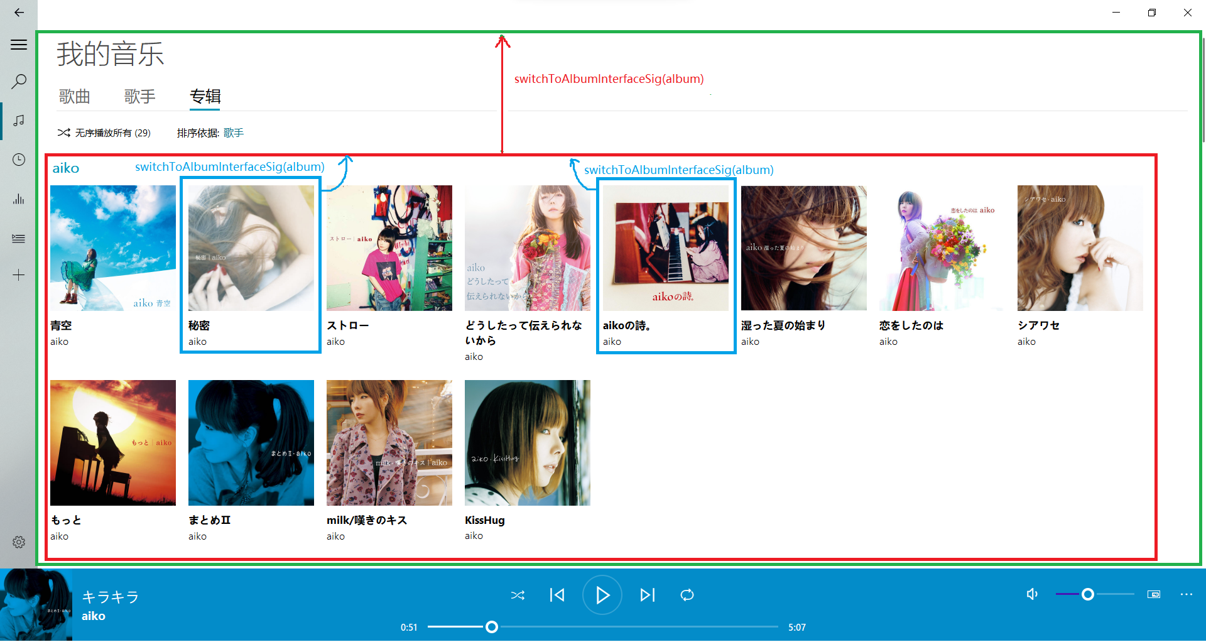Click the 青空 album title text
This screenshot has width=1206, height=642.
pyautogui.click(x=61, y=325)
